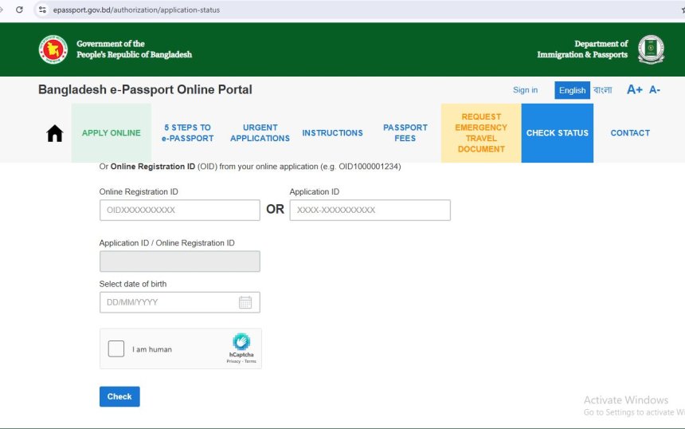This screenshot has width=685, height=429.
Task: Open the date of birth calendar picker
Action: (245, 303)
